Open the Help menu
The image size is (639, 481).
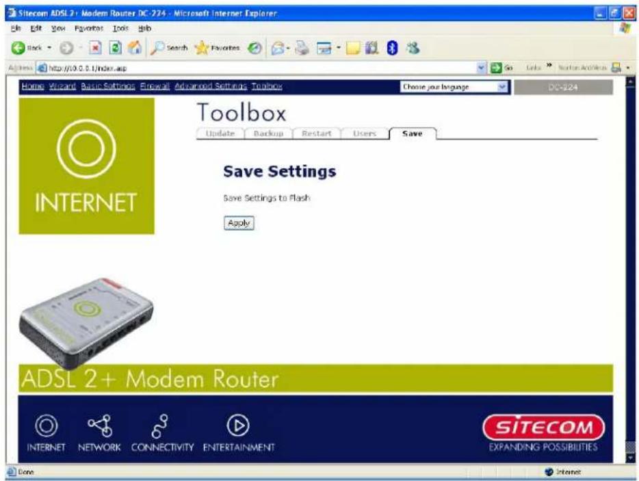[144, 28]
